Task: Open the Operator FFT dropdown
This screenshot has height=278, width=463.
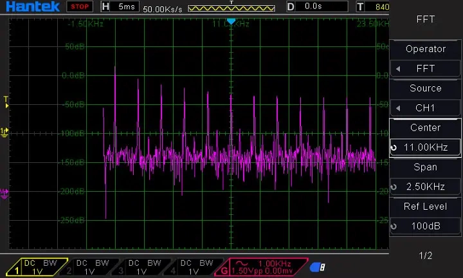Action: point(425,68)
